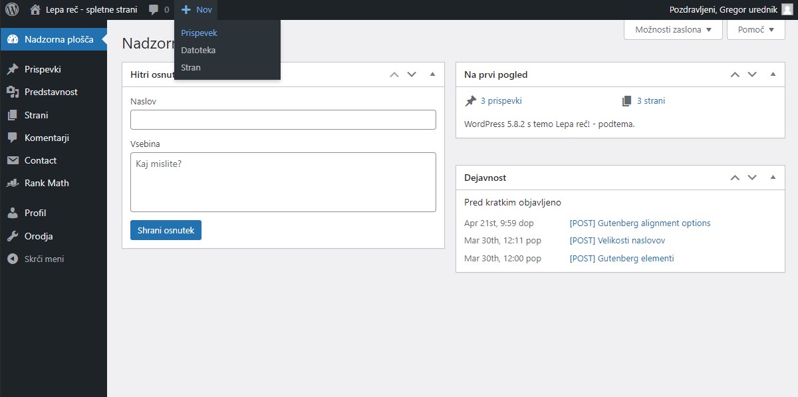Toggle the Na prvi pogled panel triangle
Screen dimensions: 798x397
coord(772,74)
